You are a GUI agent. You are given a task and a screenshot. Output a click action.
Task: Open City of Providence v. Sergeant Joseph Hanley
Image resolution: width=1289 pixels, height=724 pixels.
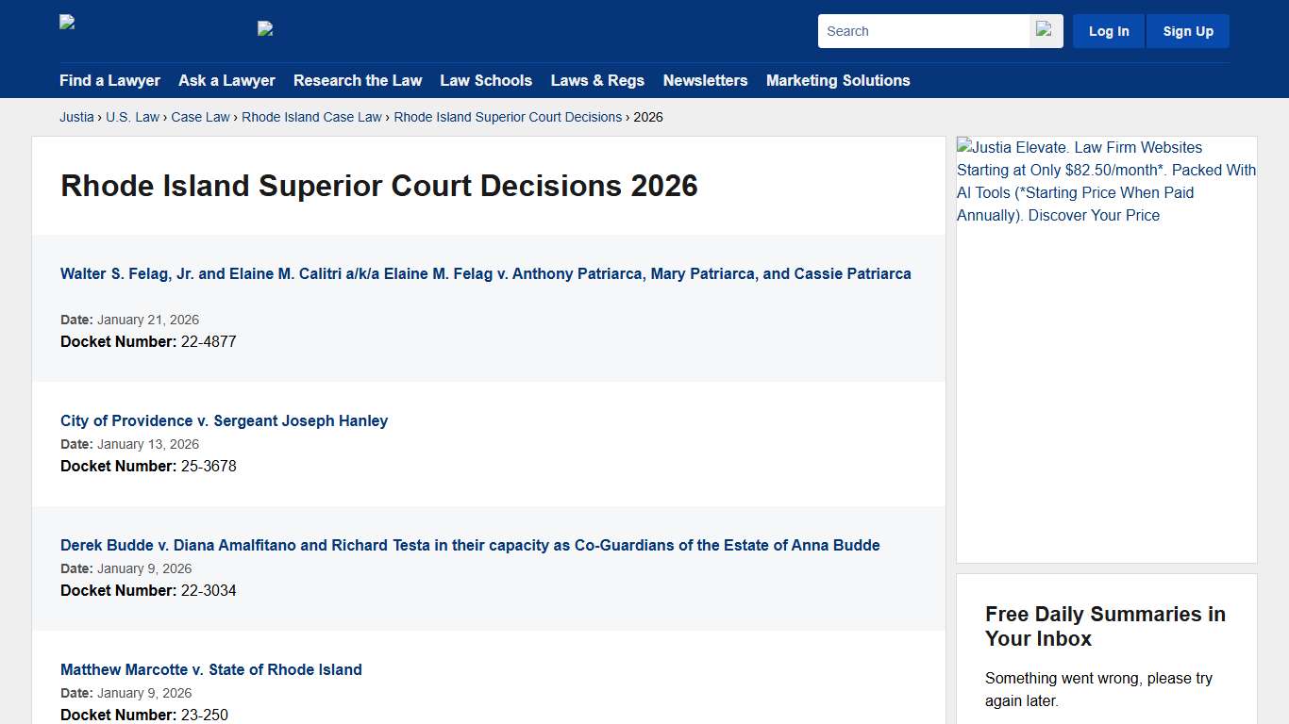[x=224, y=420]
